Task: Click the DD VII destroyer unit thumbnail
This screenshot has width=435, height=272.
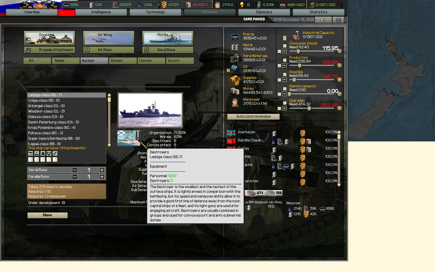Action: (128, 138)
